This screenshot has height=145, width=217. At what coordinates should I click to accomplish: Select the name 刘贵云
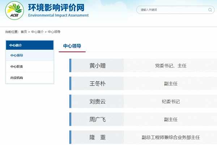pos(98,101)
